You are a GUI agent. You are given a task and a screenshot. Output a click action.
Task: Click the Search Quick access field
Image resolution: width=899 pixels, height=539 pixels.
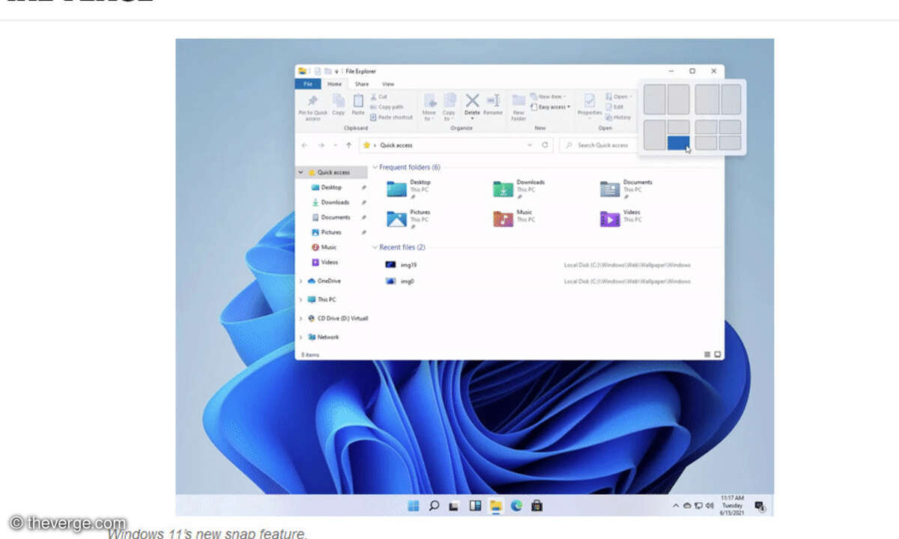coord(598,145)
